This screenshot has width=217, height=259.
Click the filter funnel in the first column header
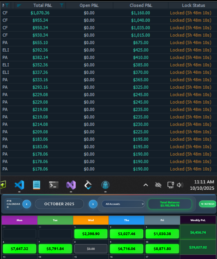click(7, 5)
